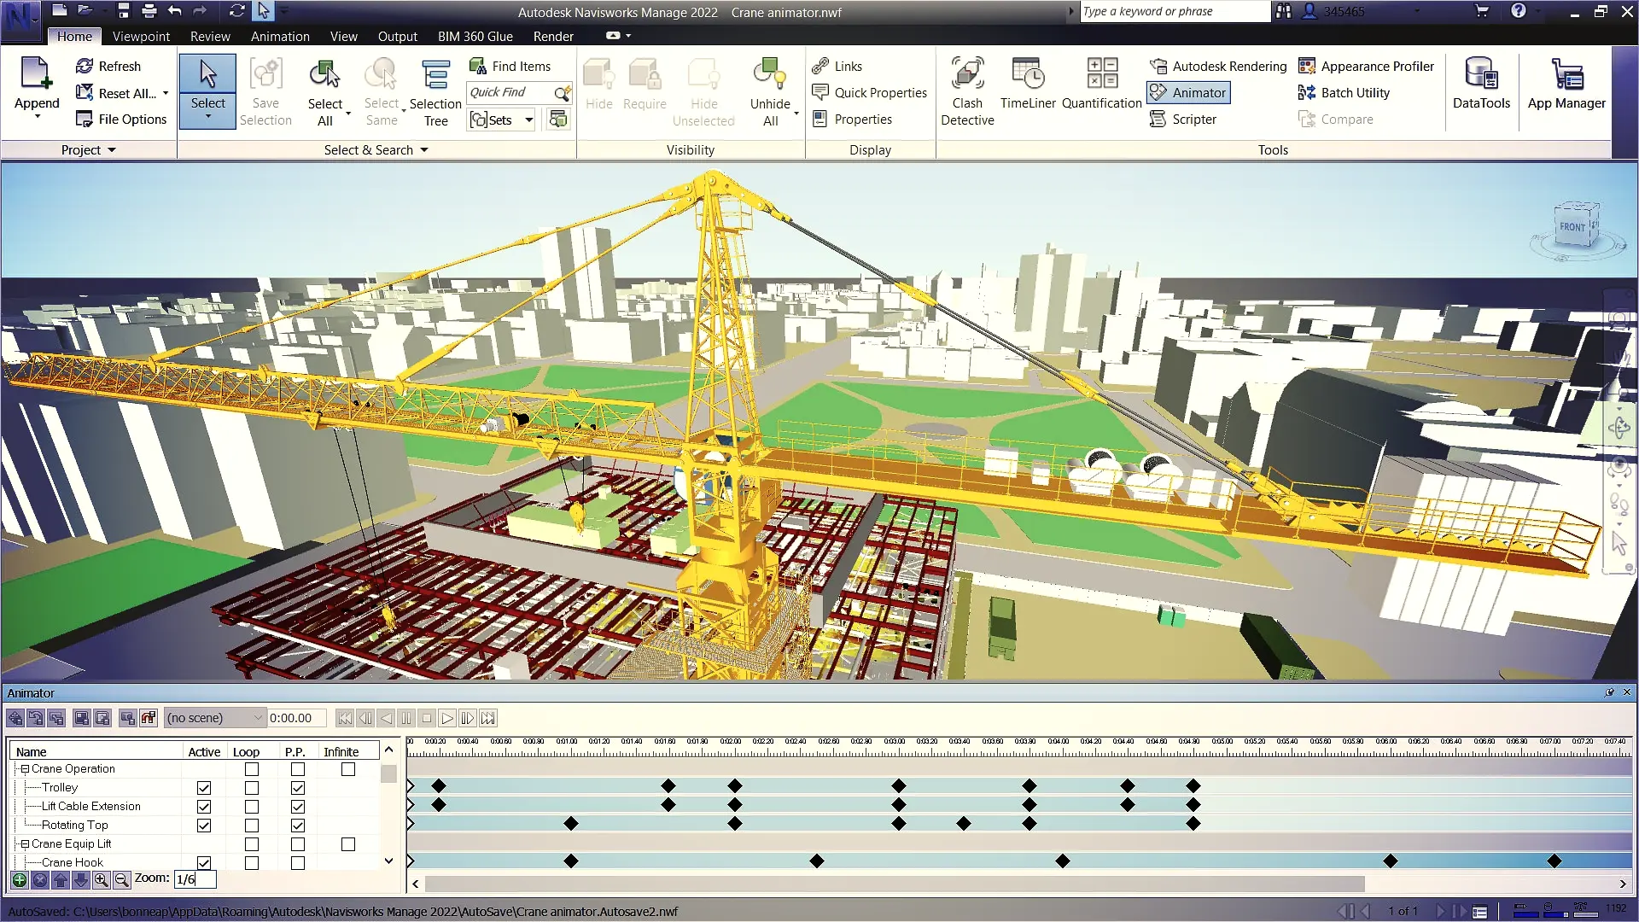Click the ViewCube FRONT face
Image resolution: width=1639 pixels, height=922 pixels.
click(1572, 228)
